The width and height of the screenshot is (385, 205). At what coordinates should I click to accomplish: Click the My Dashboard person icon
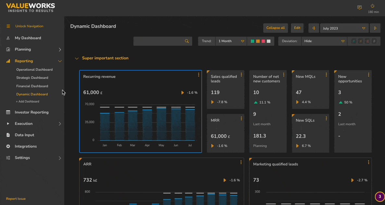(8, 38)
